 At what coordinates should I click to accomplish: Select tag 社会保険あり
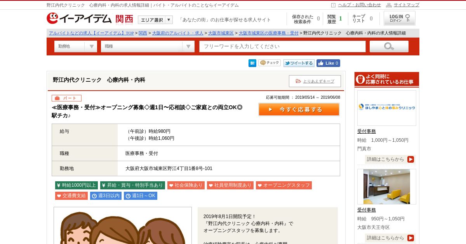tap(186, 185)
